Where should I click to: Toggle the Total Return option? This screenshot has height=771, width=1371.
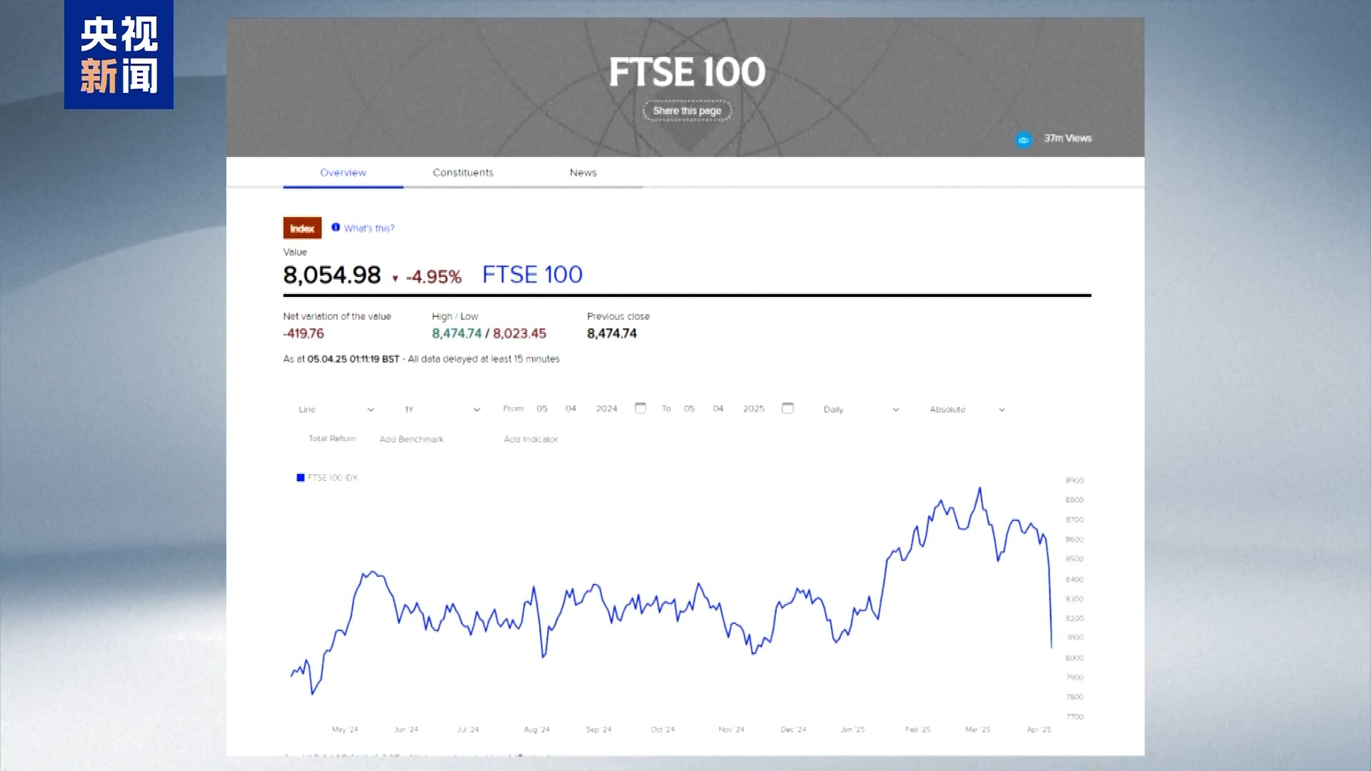pyautogui.click(x=331, y=438)
